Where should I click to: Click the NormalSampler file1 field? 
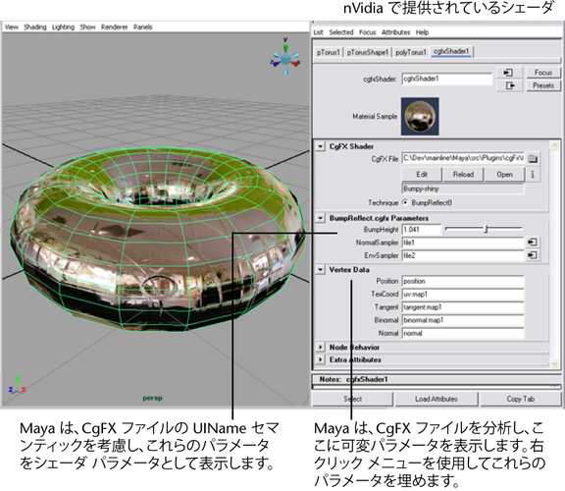463,243
